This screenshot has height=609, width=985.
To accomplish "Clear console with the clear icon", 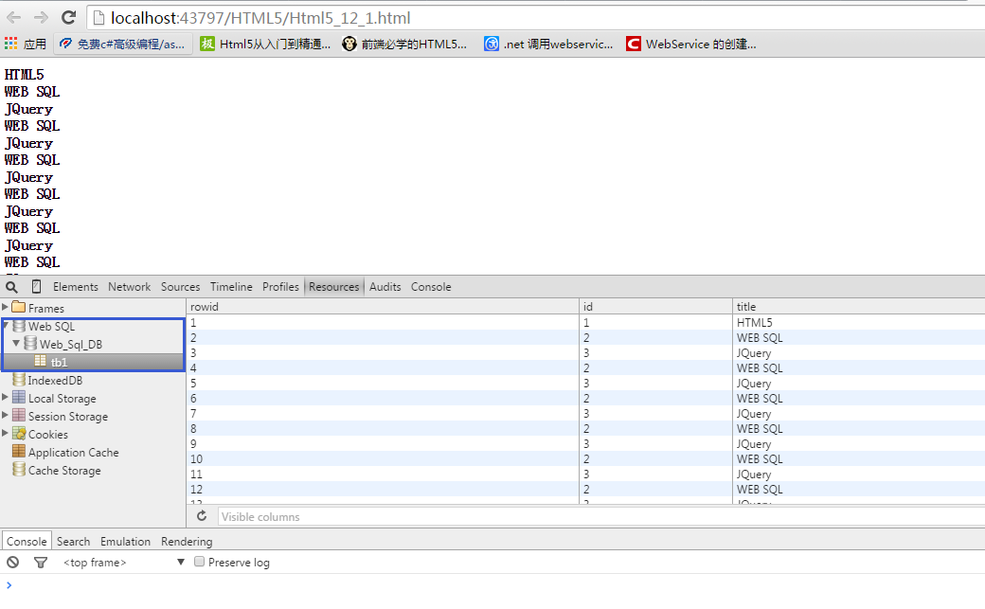I will 12,563.
